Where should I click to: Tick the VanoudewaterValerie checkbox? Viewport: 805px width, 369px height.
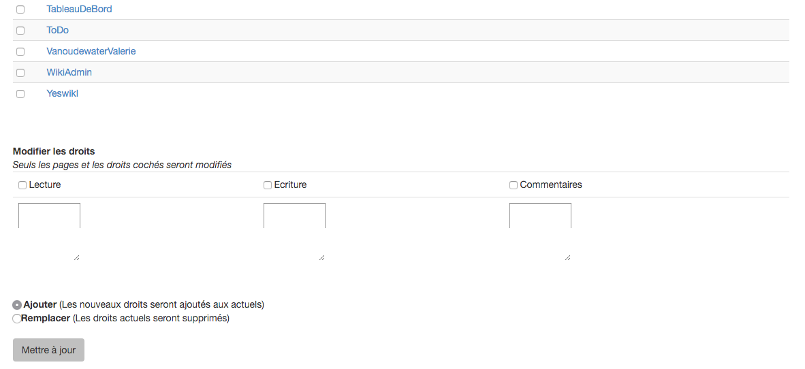[x=20, y=52]
